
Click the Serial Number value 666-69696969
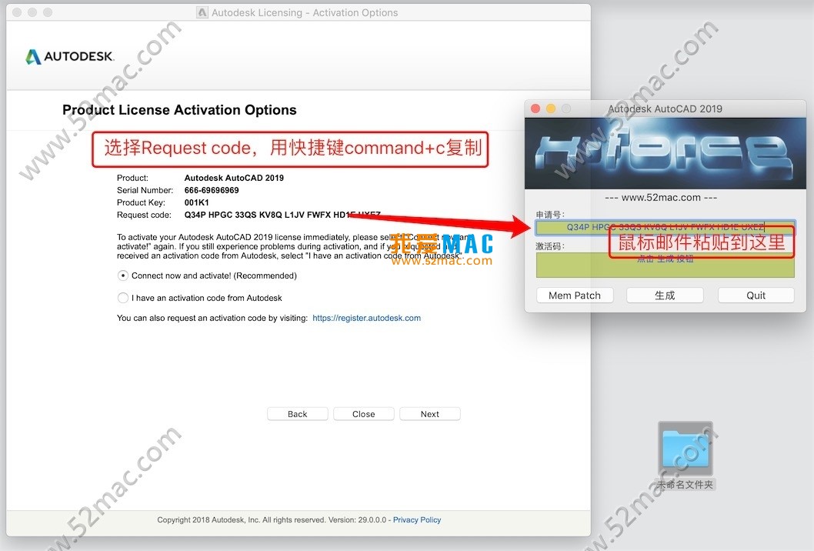click(x=212, y=190)
